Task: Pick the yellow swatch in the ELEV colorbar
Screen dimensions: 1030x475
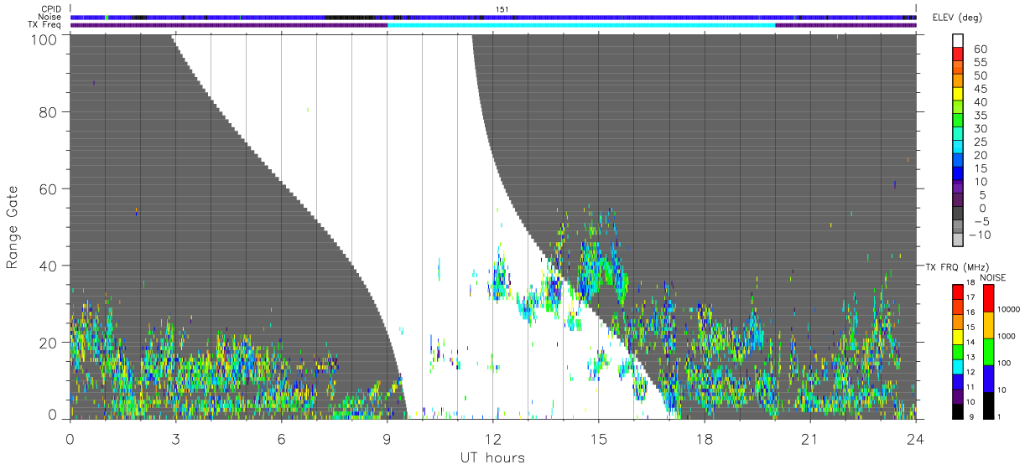Action: [958, 96]
